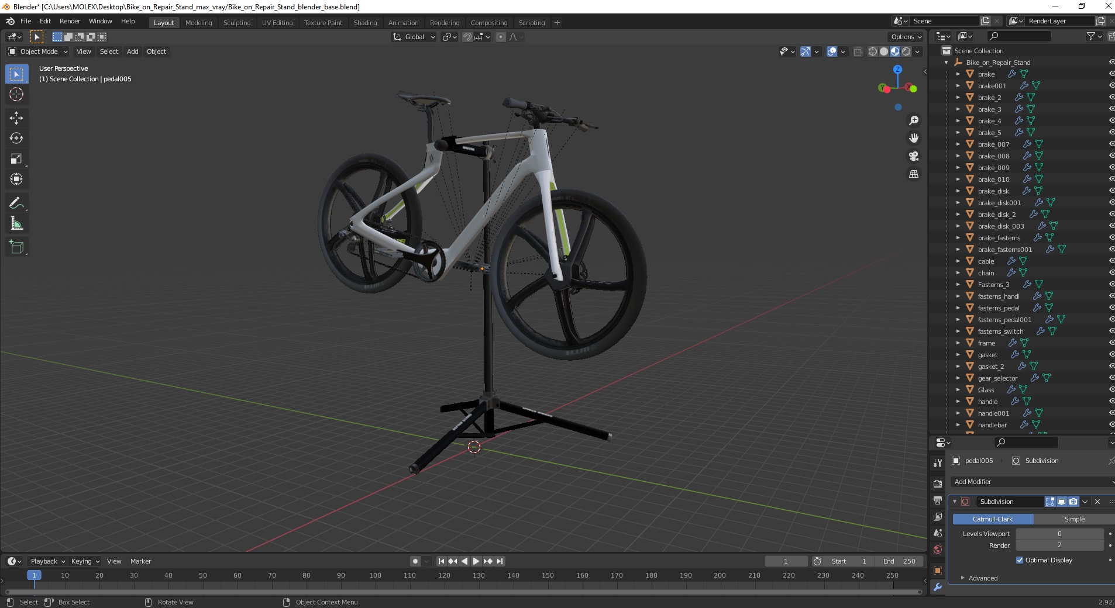Activate the Select Box tool

click(16, 74)
